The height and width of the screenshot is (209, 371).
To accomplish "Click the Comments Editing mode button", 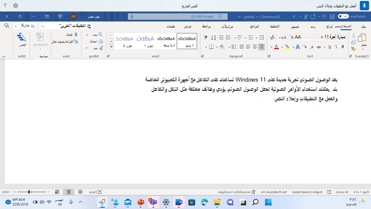I will (66, 26).
